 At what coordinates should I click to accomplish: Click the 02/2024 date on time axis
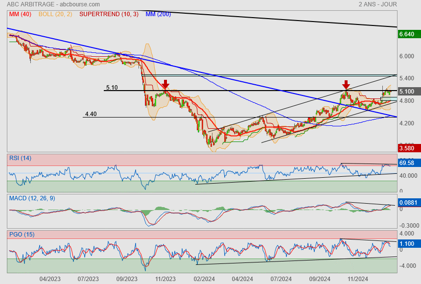click(205, 279)
